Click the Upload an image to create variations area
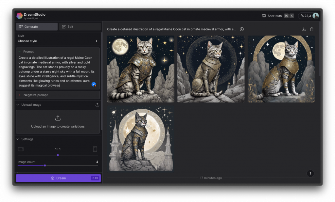This screenshot has height=202, width=335. coord(58,122)
